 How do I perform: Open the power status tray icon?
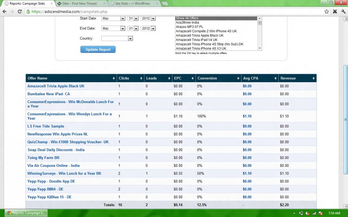point(301,213)
